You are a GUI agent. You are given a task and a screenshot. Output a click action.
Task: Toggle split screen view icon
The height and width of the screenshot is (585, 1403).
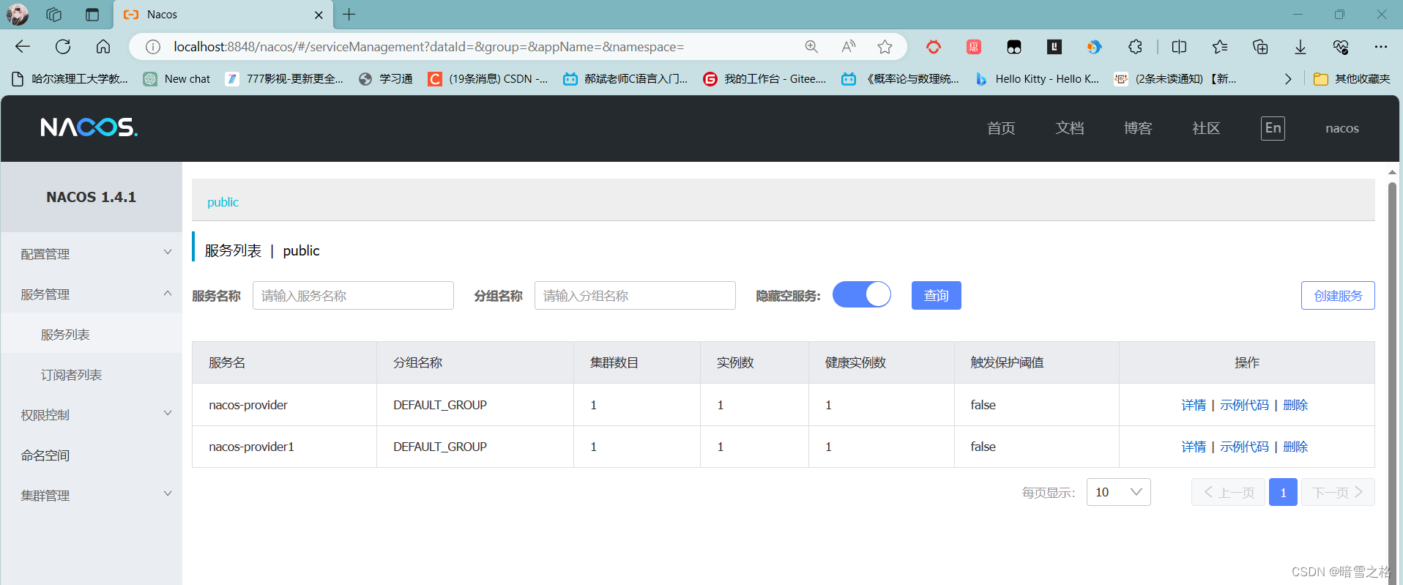(x=1179, y=47)
